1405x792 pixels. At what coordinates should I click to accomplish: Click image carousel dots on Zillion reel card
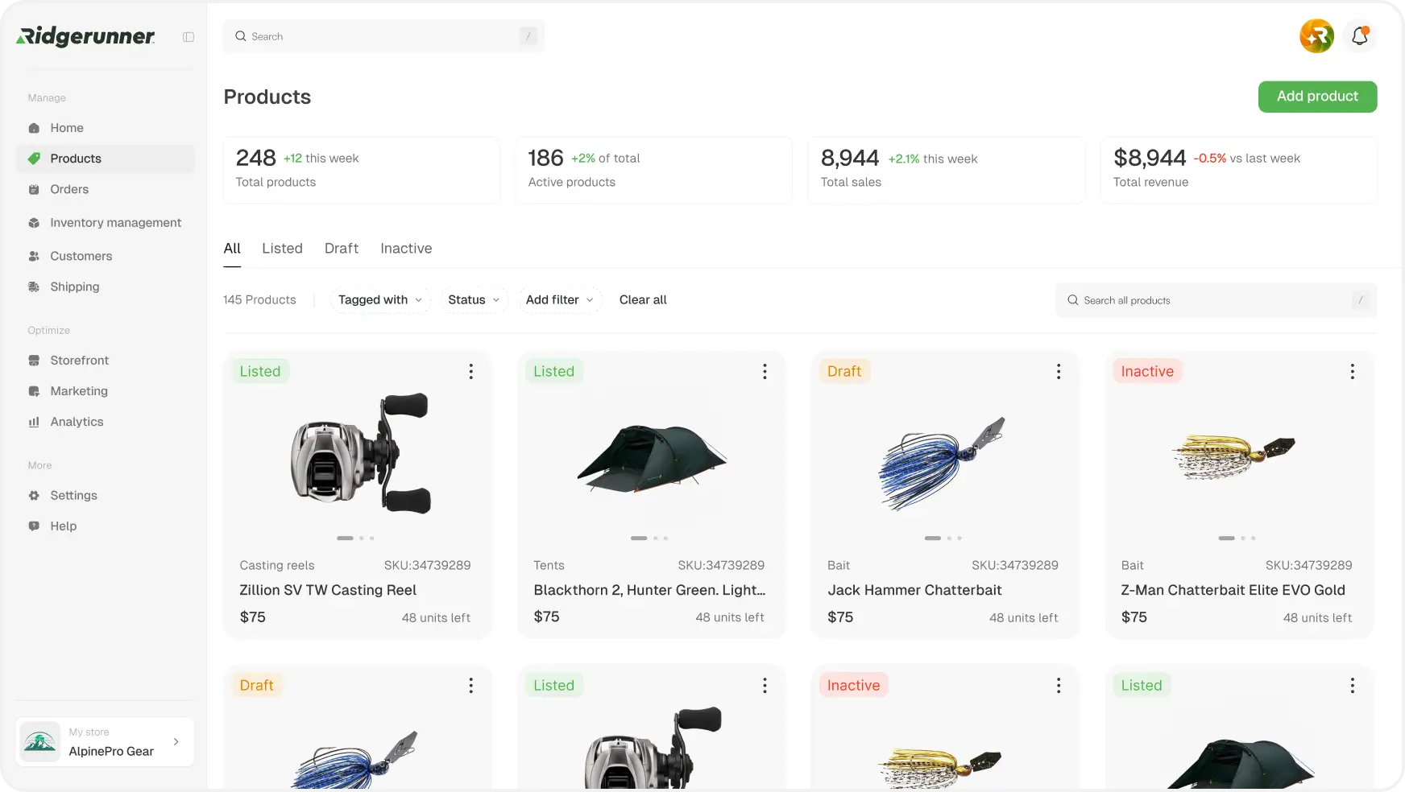pos(355,538)
